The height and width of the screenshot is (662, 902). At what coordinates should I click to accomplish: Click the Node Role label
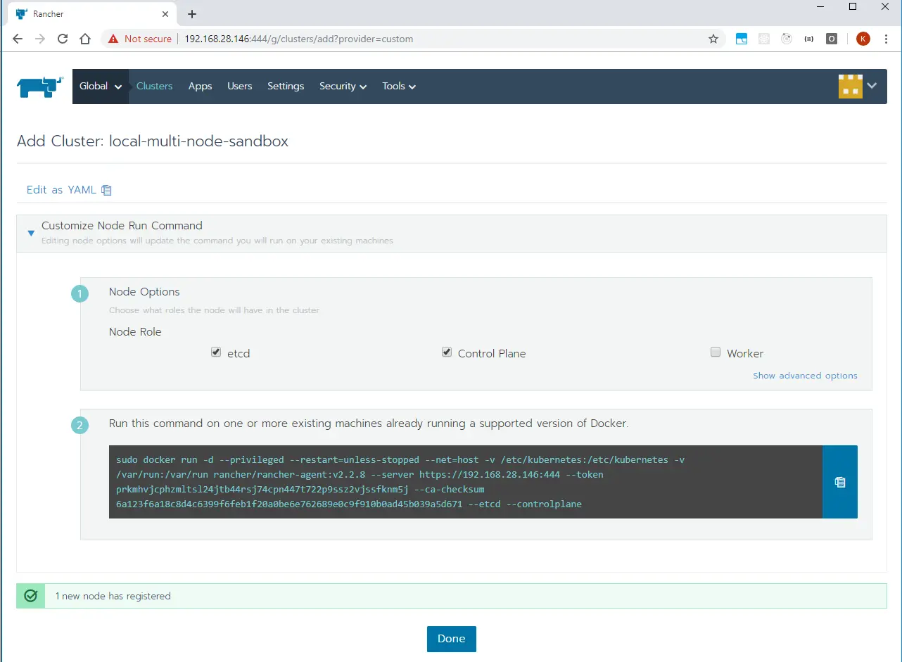pos(135,332)
